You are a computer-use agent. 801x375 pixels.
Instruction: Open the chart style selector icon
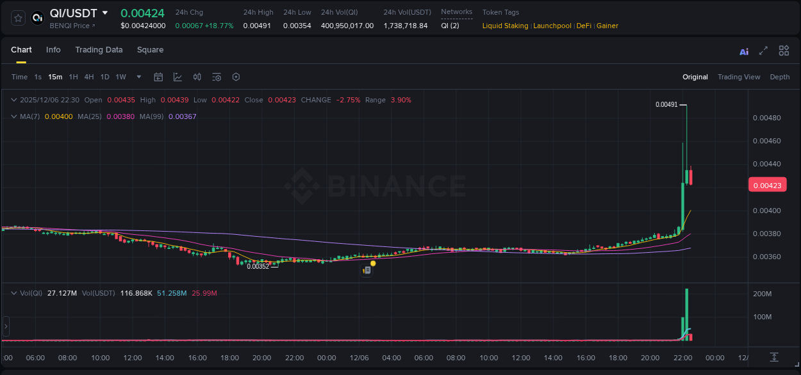point(176,77)
